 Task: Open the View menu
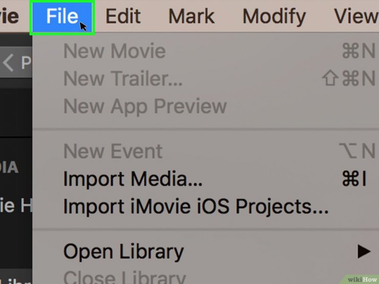click(356, 17)
